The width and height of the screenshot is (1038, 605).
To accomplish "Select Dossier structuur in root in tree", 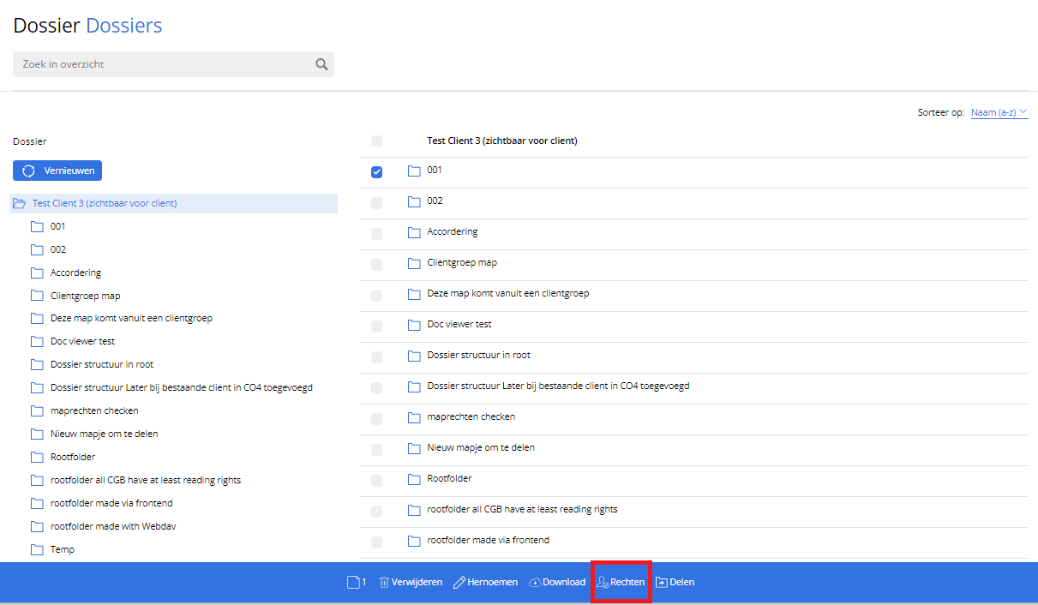I will coord(102,365).
